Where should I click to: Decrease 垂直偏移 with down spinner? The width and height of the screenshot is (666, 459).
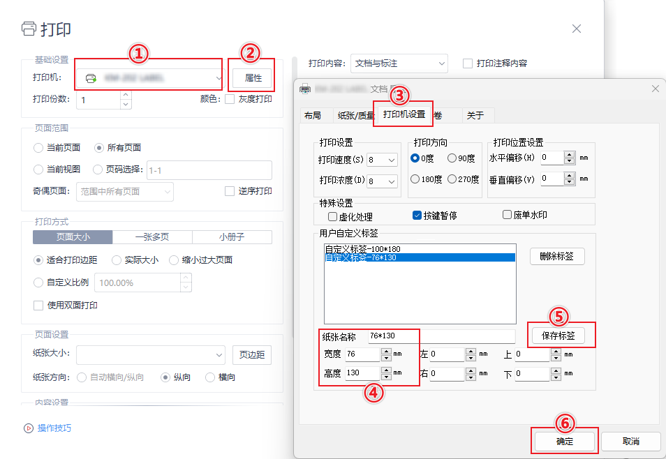[570, 182]
